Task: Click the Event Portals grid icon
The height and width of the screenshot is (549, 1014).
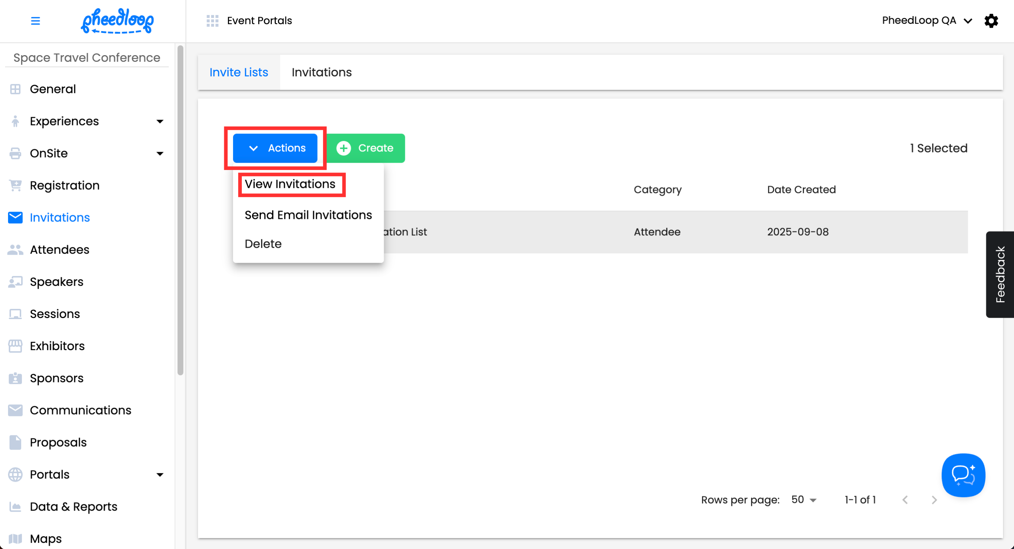Action: coord(212,20)
